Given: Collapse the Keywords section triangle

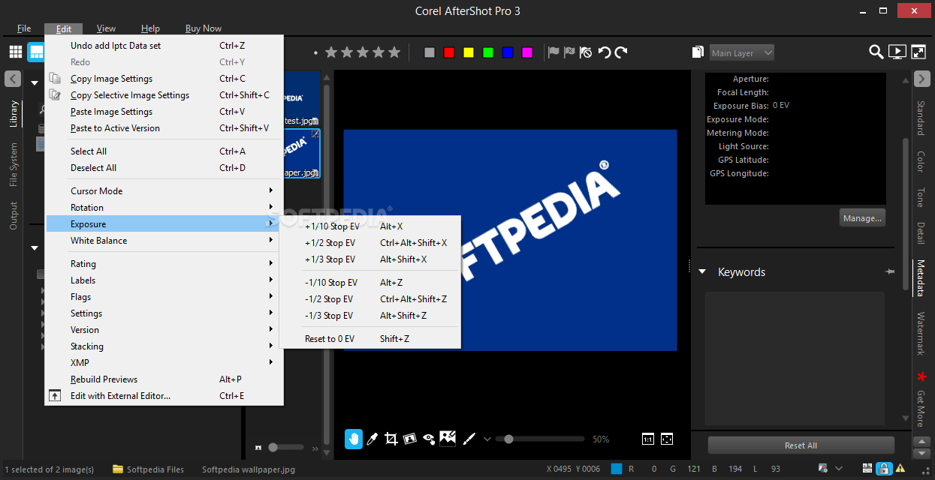Looking at the screenshot, I should (702, 271).
